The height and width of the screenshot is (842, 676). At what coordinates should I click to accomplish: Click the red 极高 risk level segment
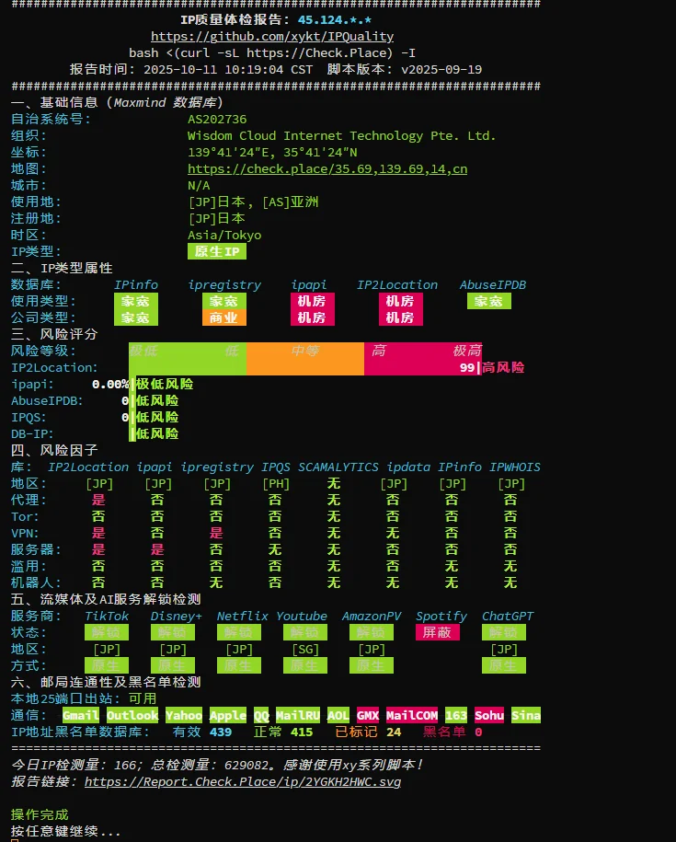[x=466, y=352]
